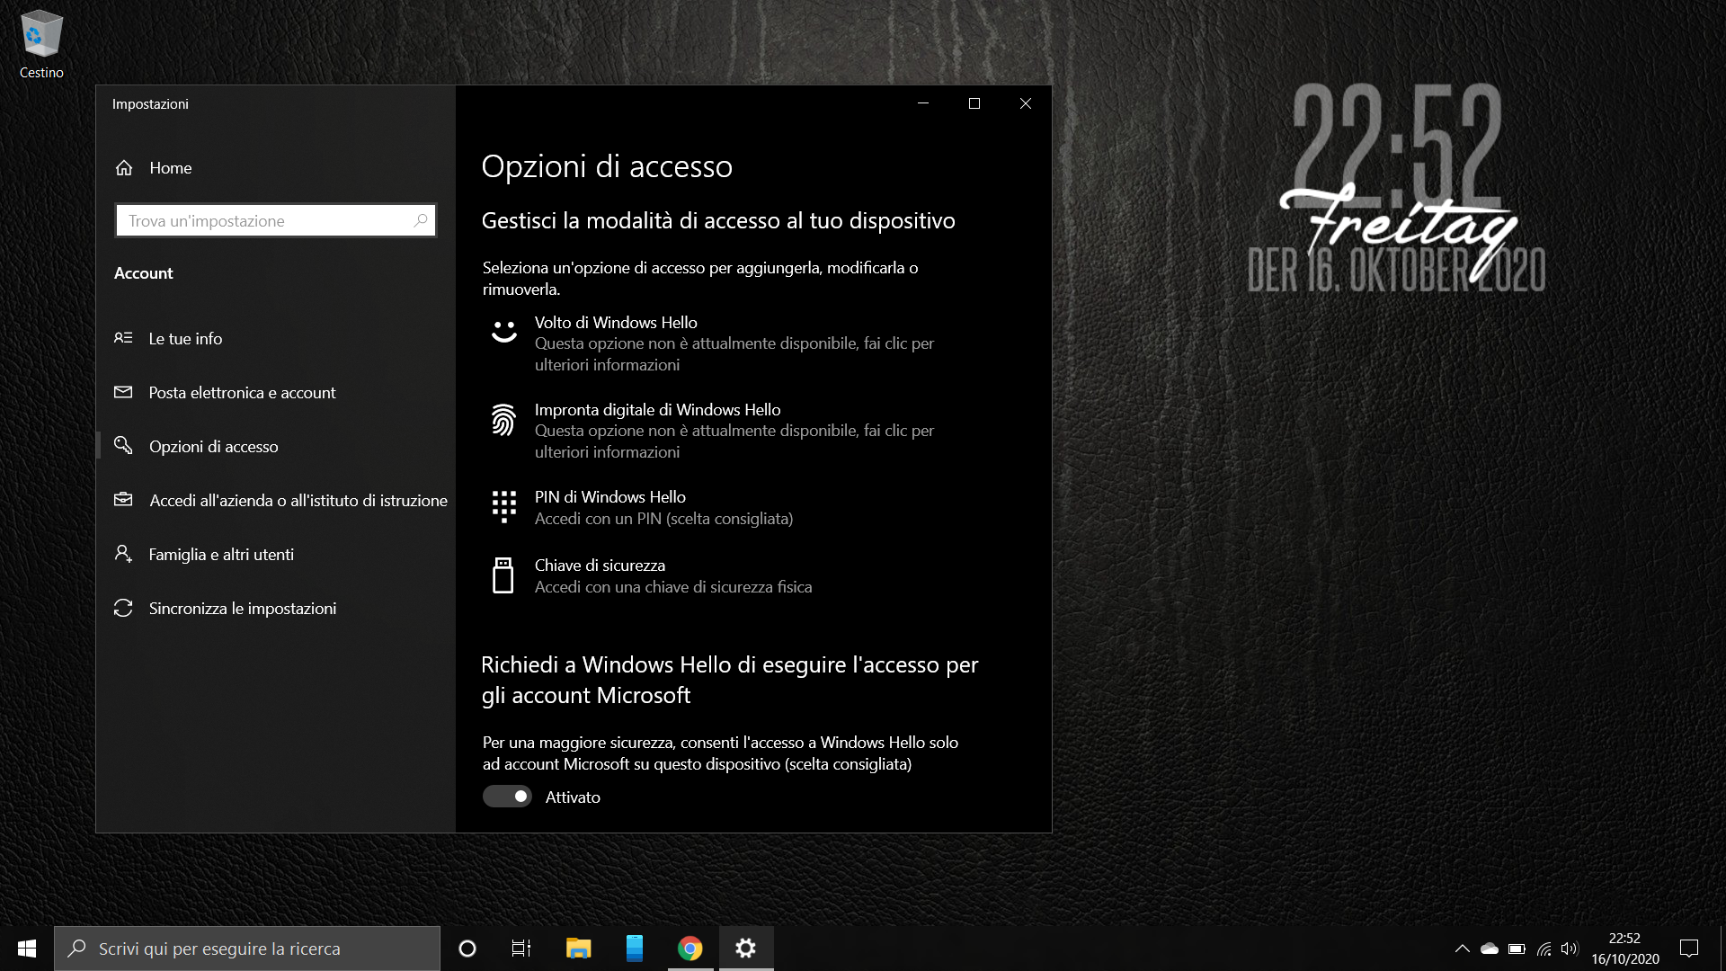The height and width of the screenshot is (971, 1726).
Task: Open Le tue info section
Action: 276,339
